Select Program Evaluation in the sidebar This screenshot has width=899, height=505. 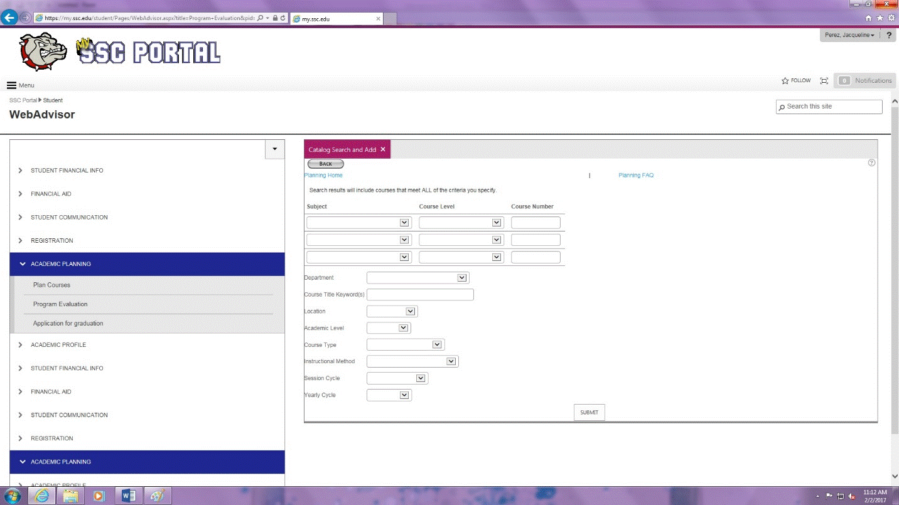(x=60, y=304)
